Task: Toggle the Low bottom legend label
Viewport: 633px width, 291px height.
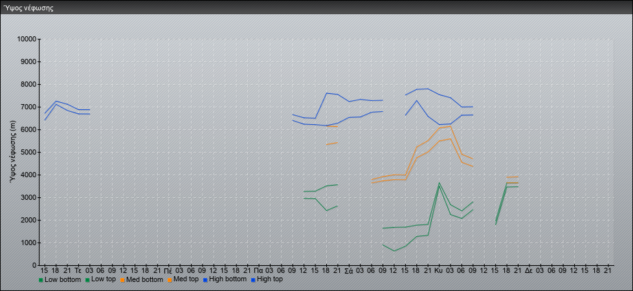Action: [x=63, y=279]
